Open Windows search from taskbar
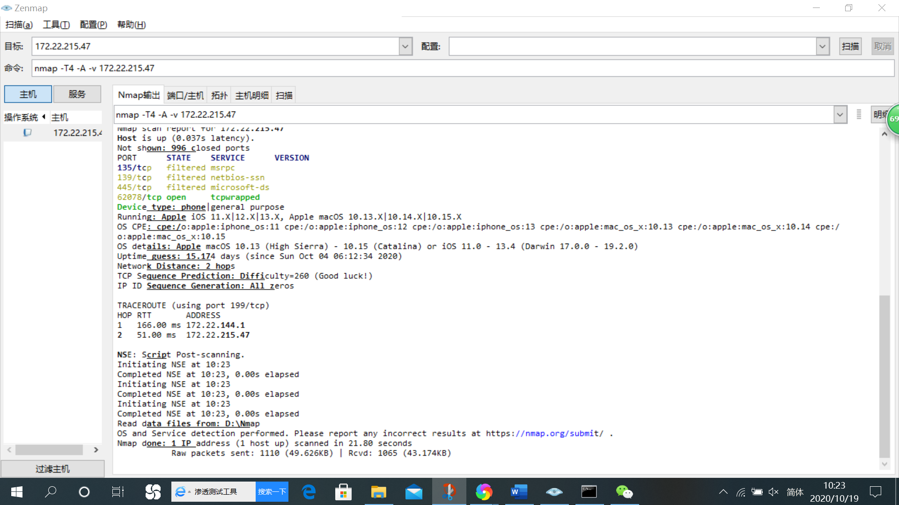 pyautogui.click(x=51, y=491)
